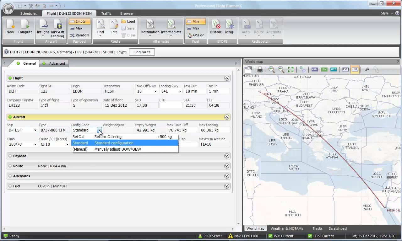Image resolution: width=402 pixels, height=241 pixels.
Task: Click the Compute flight icon
Action: [x=25, y=27]
